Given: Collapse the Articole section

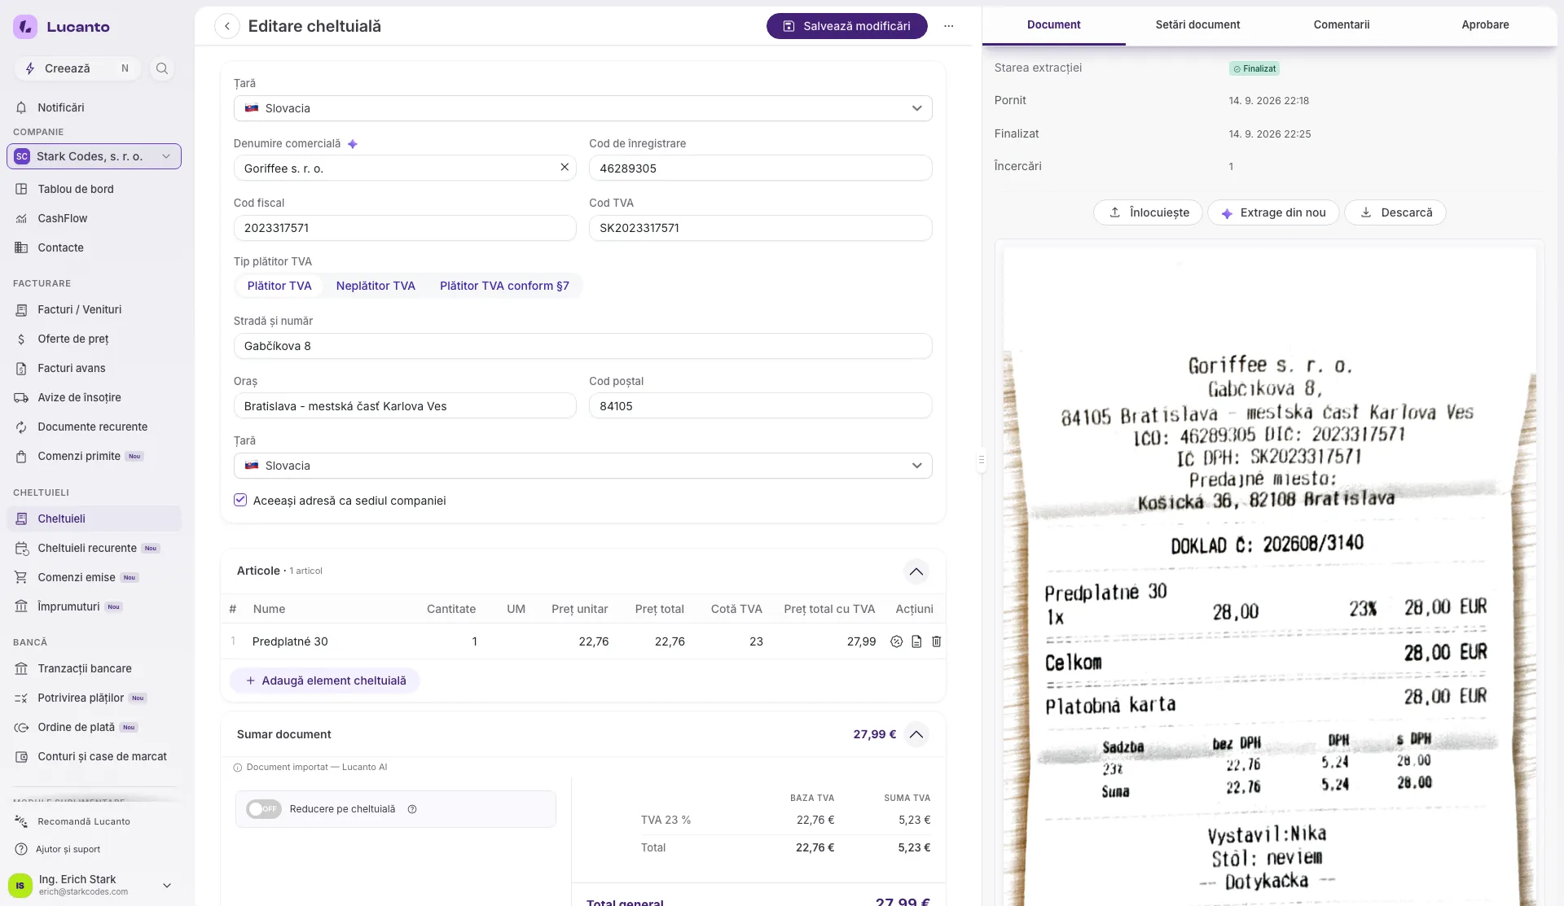Looking at the screenshot, I should 916,571.
